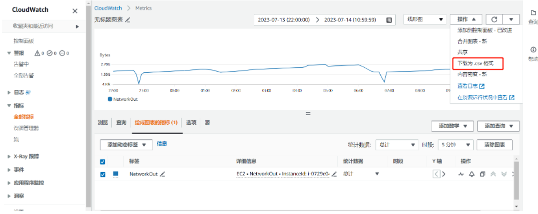
Task: Edit the untitled chart name pencil icon
Action: point(127,20)
